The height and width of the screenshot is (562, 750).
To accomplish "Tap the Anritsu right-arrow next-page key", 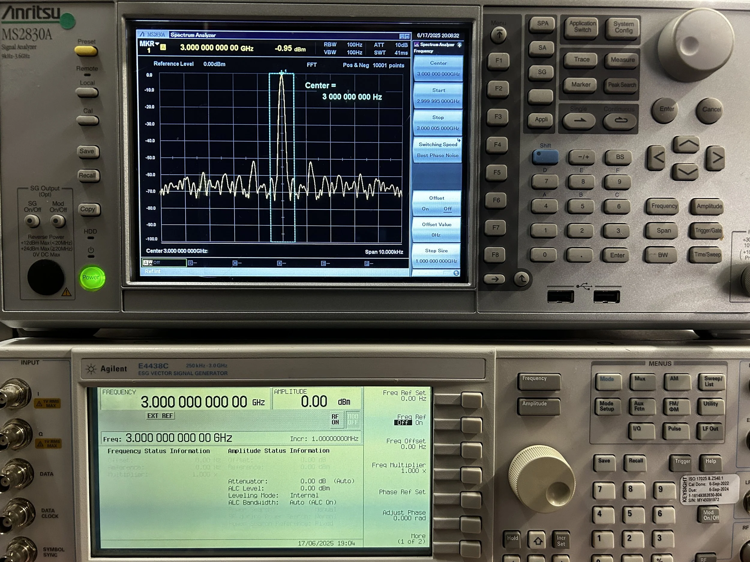I will coord(495,279).
